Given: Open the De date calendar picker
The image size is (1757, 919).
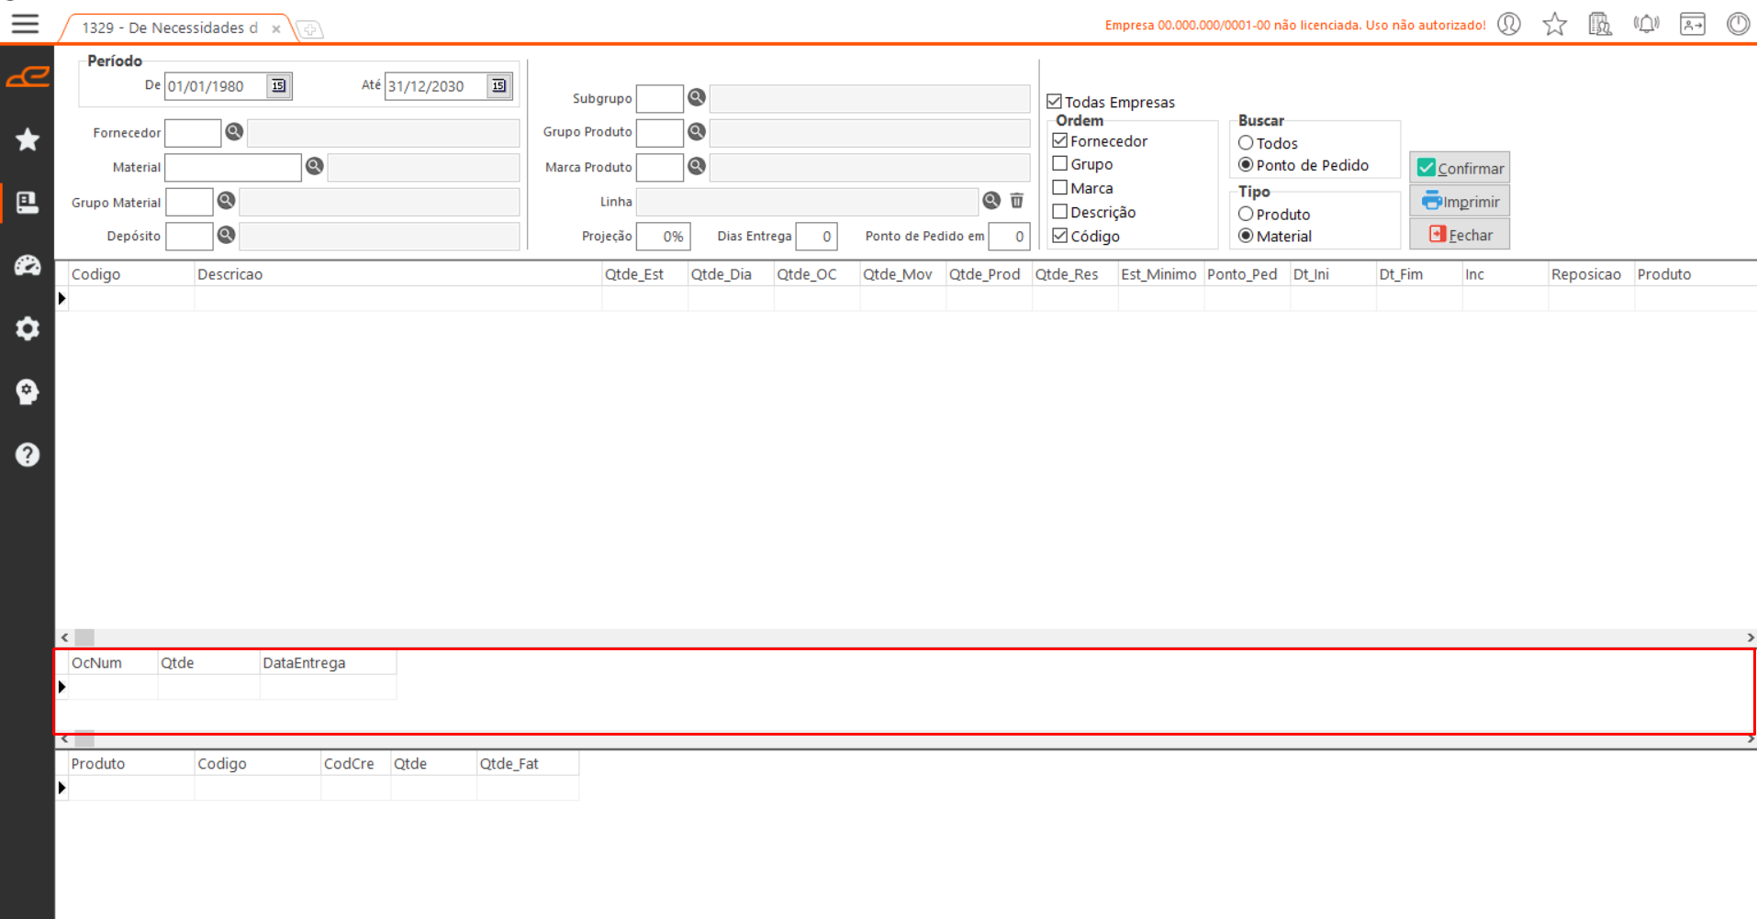Looking at the screenshot, I should (278, 86).
